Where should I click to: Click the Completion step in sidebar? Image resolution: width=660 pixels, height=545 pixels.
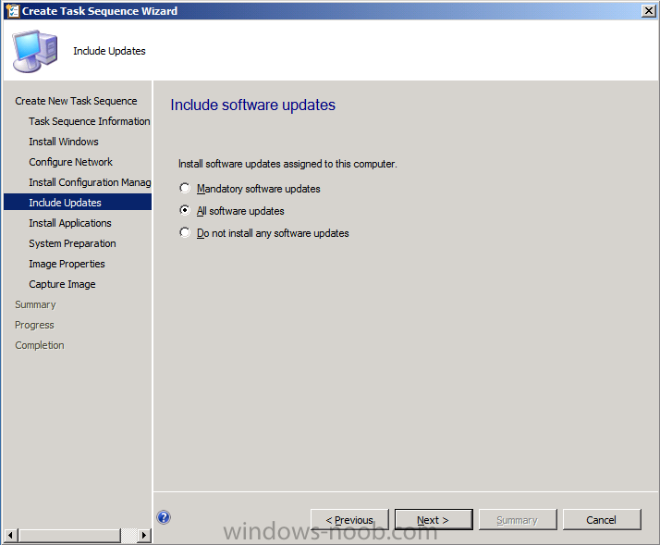[40, 345]
